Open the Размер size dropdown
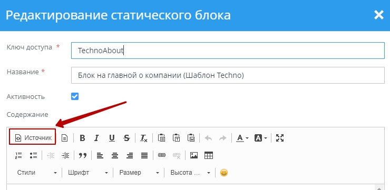The image size is (390, 190). click(139, 173)
